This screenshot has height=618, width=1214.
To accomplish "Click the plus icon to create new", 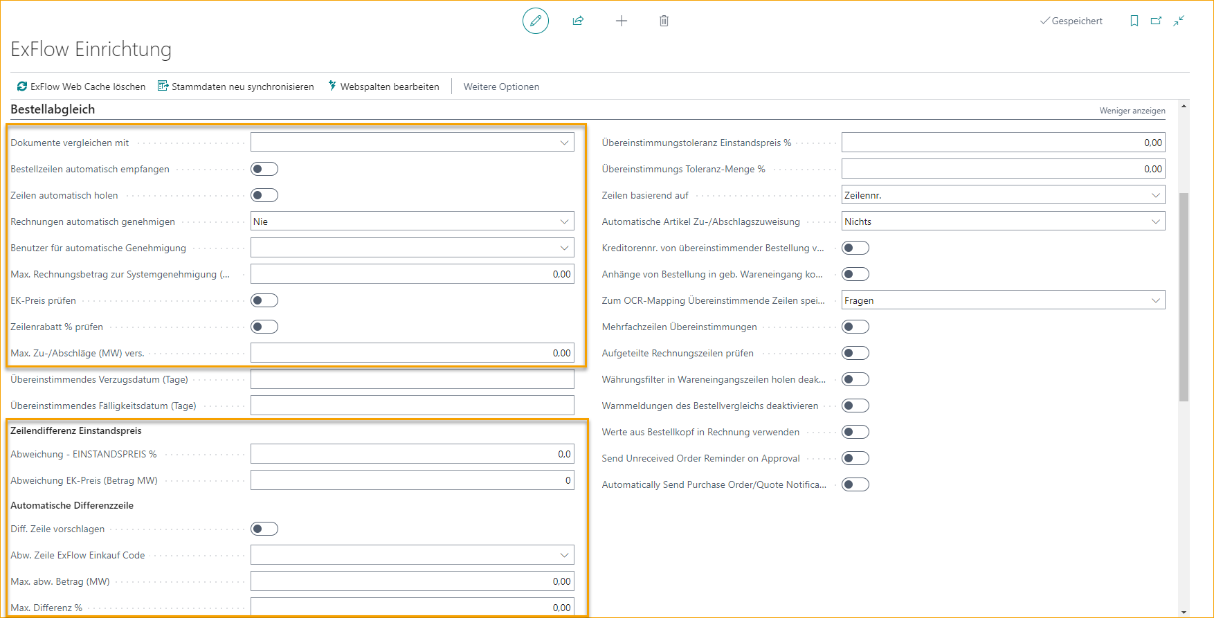I will point(622,21).
